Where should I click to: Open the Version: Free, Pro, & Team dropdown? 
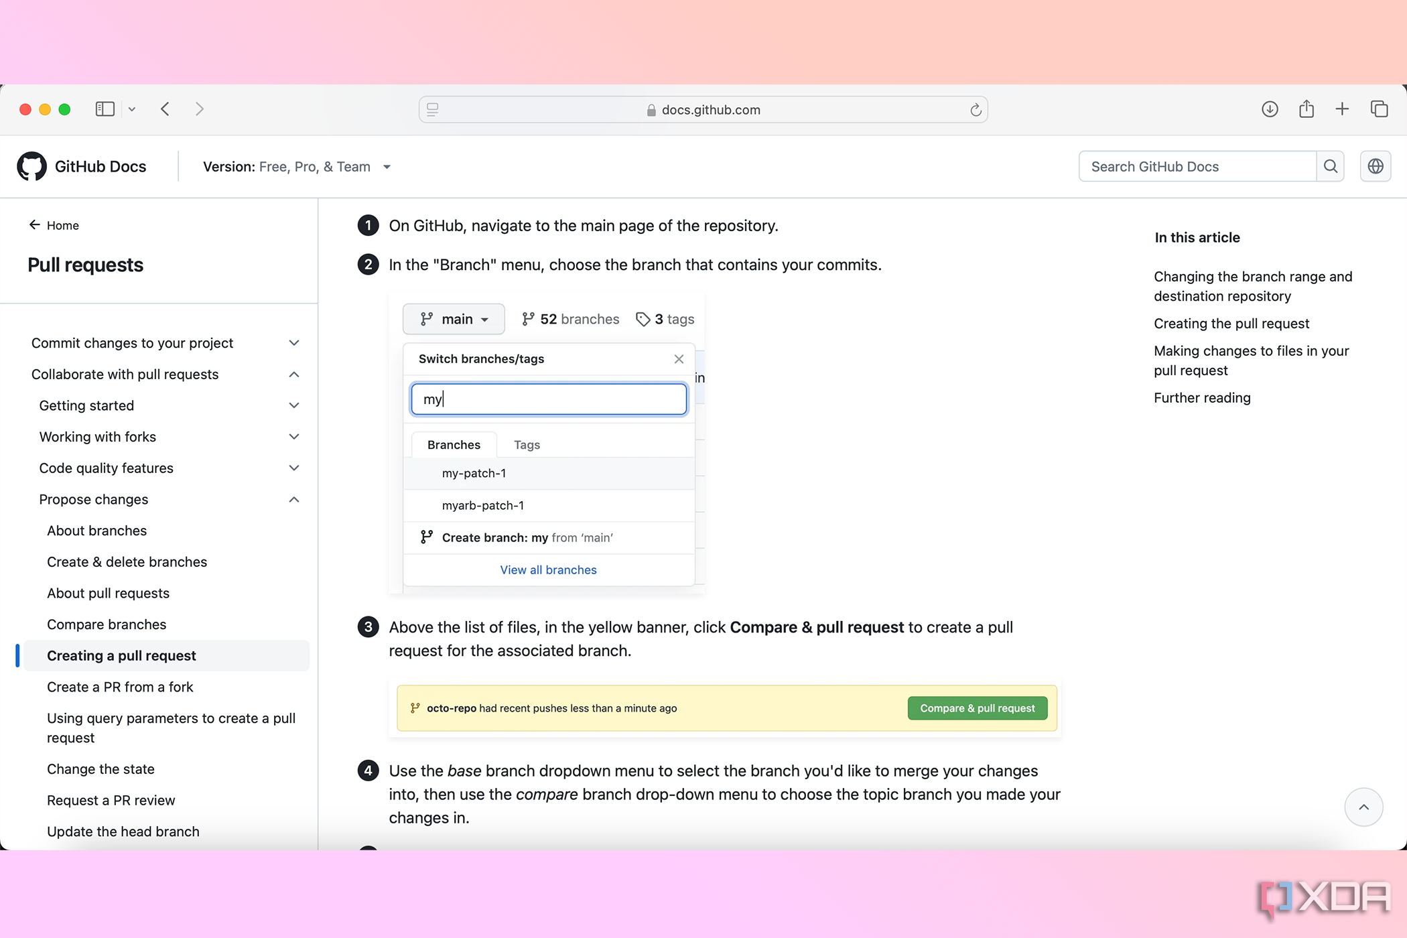pos(297,167)
